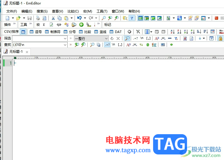
Task: Click the plus cross icon in CSV toolbar
Action: click(x=129, y=32)
